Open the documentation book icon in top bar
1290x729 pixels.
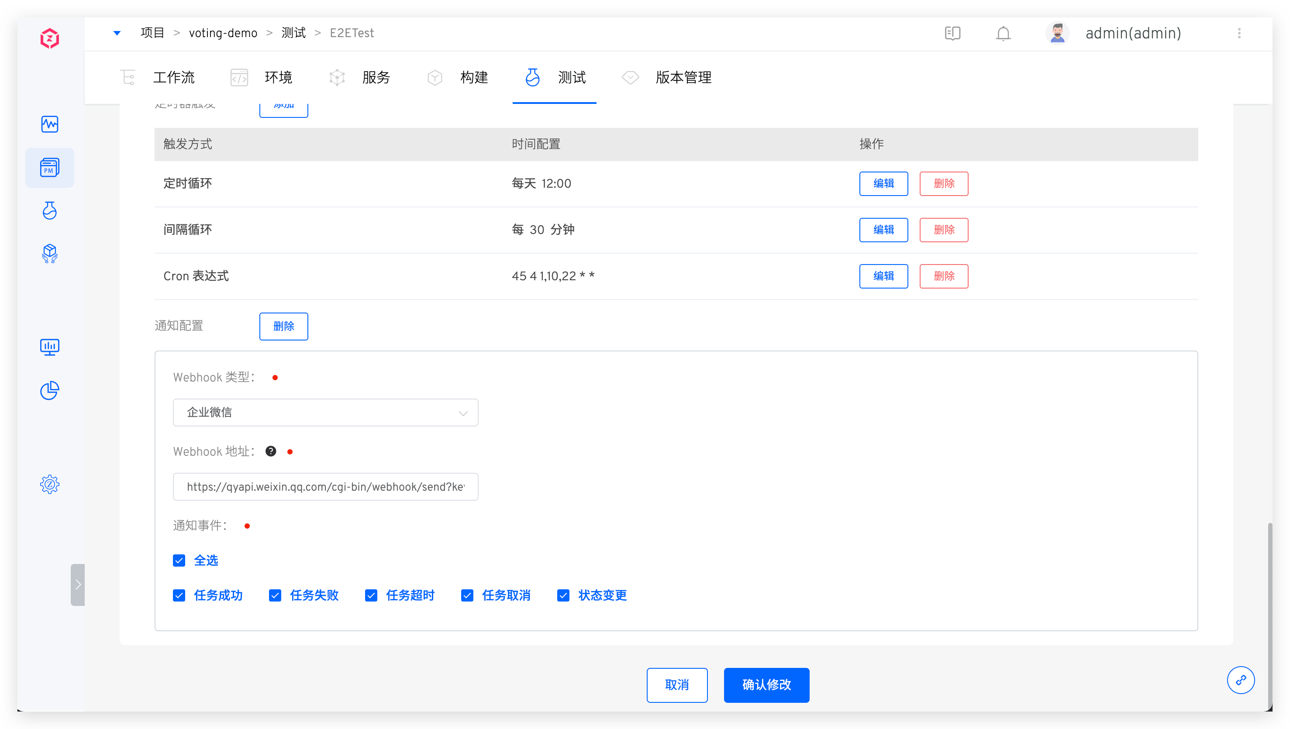pos(952,33)
